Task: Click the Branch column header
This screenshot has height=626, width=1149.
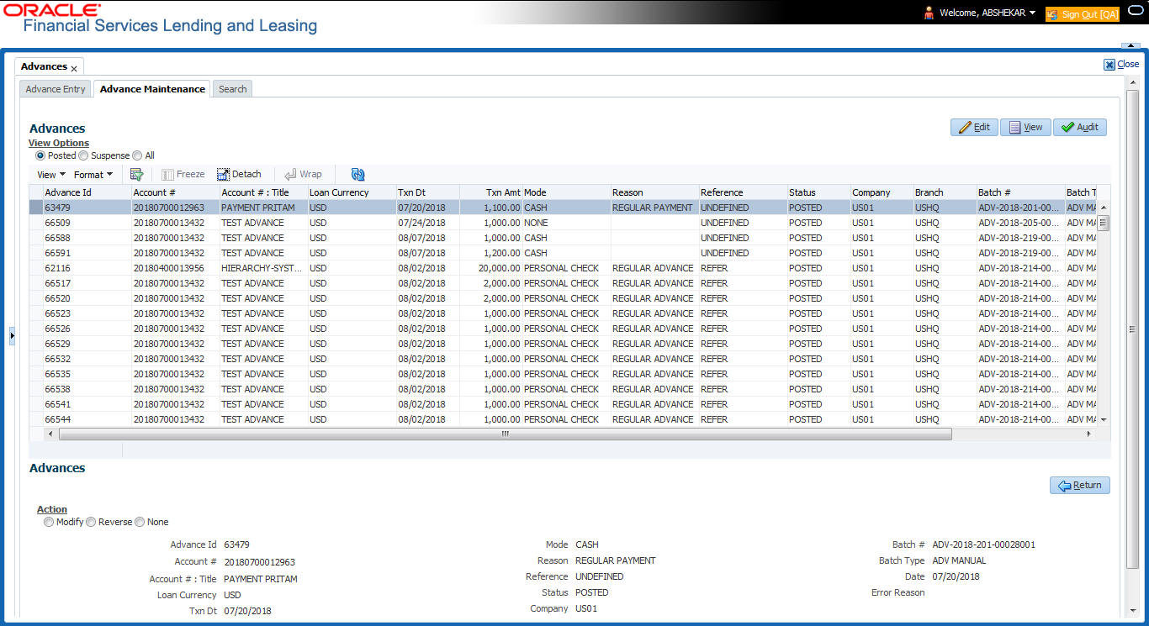Action: pyautogui.click(x=945, y=192)
